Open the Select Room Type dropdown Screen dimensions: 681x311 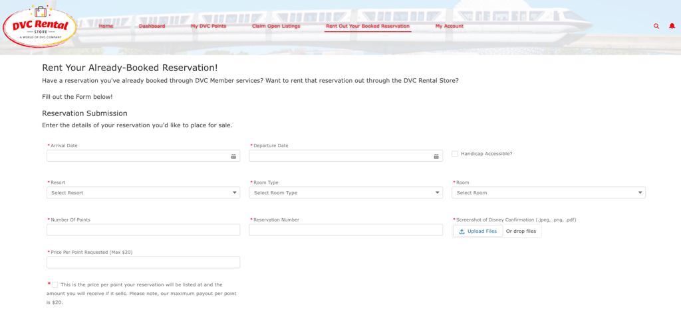(x=346, y=193)
